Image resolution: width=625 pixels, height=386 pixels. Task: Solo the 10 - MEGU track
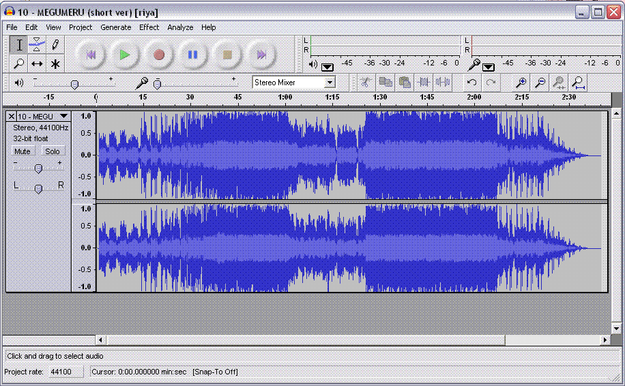click(53, 151)
